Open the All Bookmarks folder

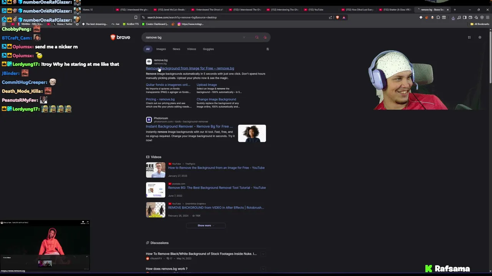(480, 24)
